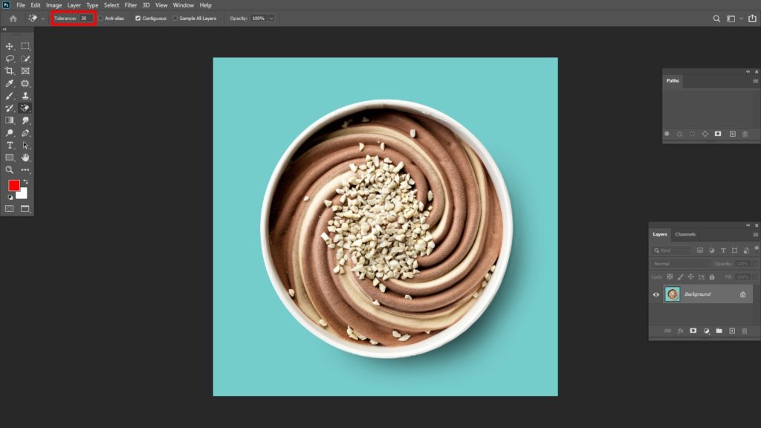761x428 pixels.
Task: Select the Pen tool
Action: pos(25,133)
